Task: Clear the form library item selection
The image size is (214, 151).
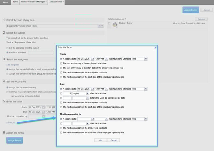Action: 99,26
